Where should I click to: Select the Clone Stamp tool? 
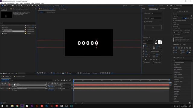tap(30, 6)
